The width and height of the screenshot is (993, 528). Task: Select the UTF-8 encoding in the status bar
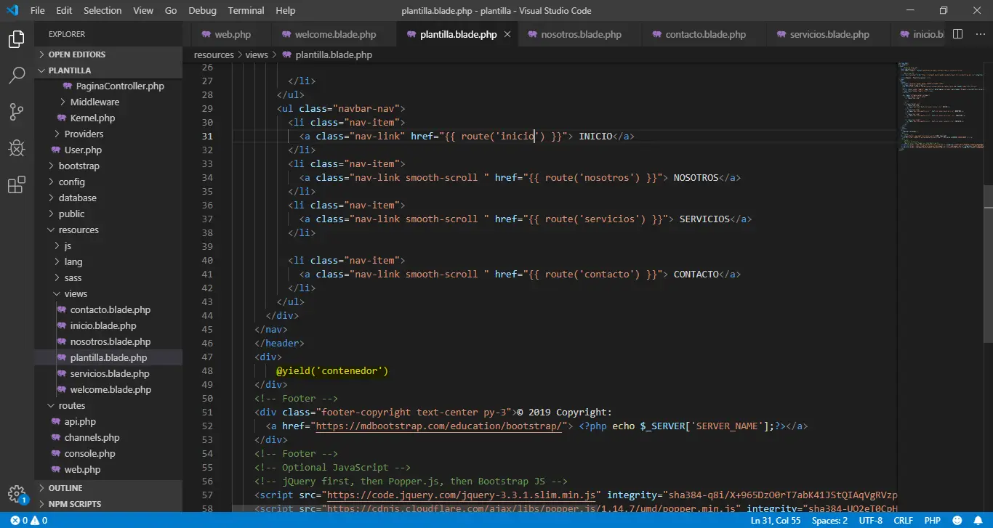pyautogui.click(x=870, y=520)
